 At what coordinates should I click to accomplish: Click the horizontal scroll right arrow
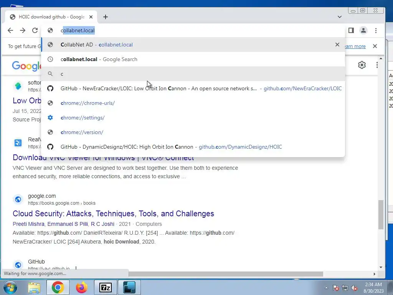tap(375, 274)
